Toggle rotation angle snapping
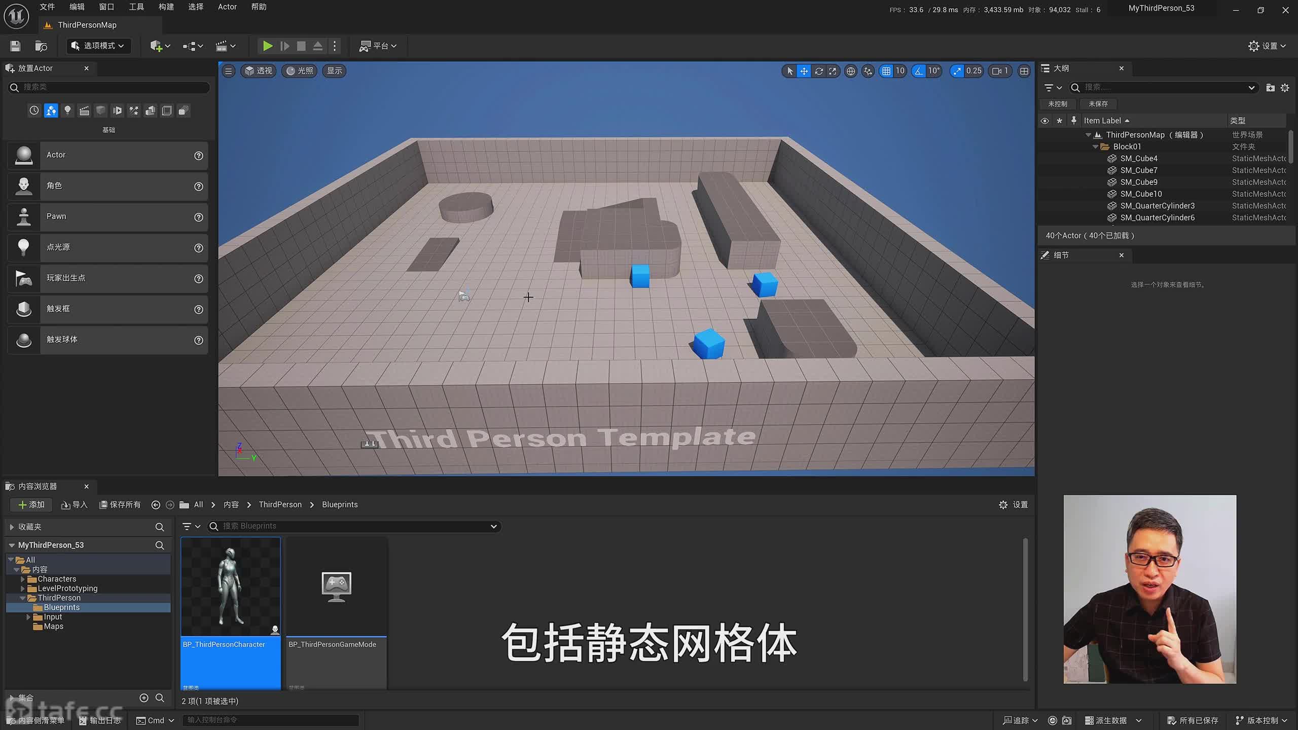Viewport: 1298px width, 730px height. [919, 71]
